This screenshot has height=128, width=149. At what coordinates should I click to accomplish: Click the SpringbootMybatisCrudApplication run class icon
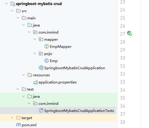pos(41,68)
